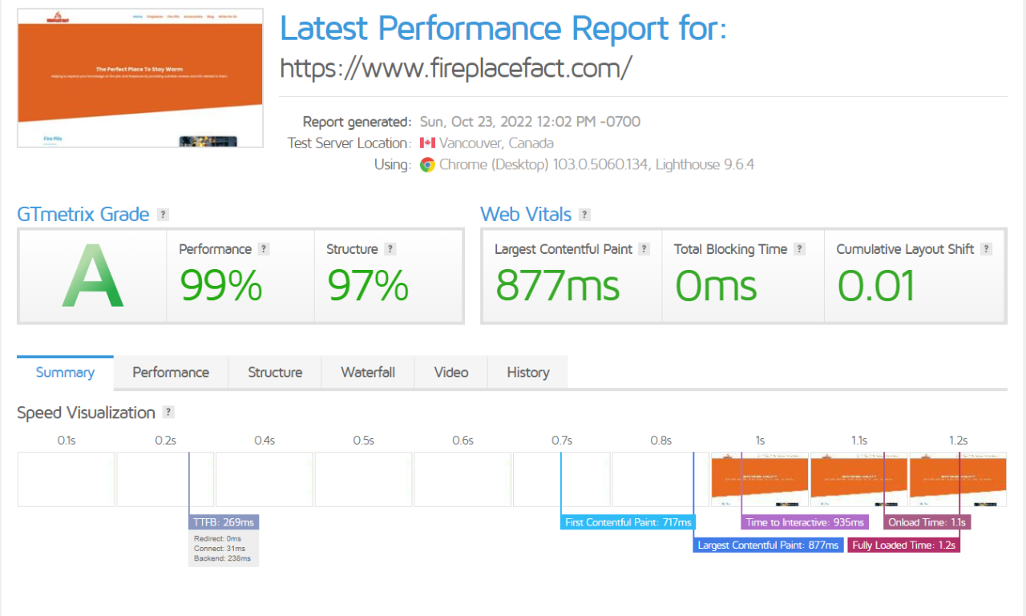Click the Summary tab label
This screenshot has width=1026, height=616.
coord(64,372)
